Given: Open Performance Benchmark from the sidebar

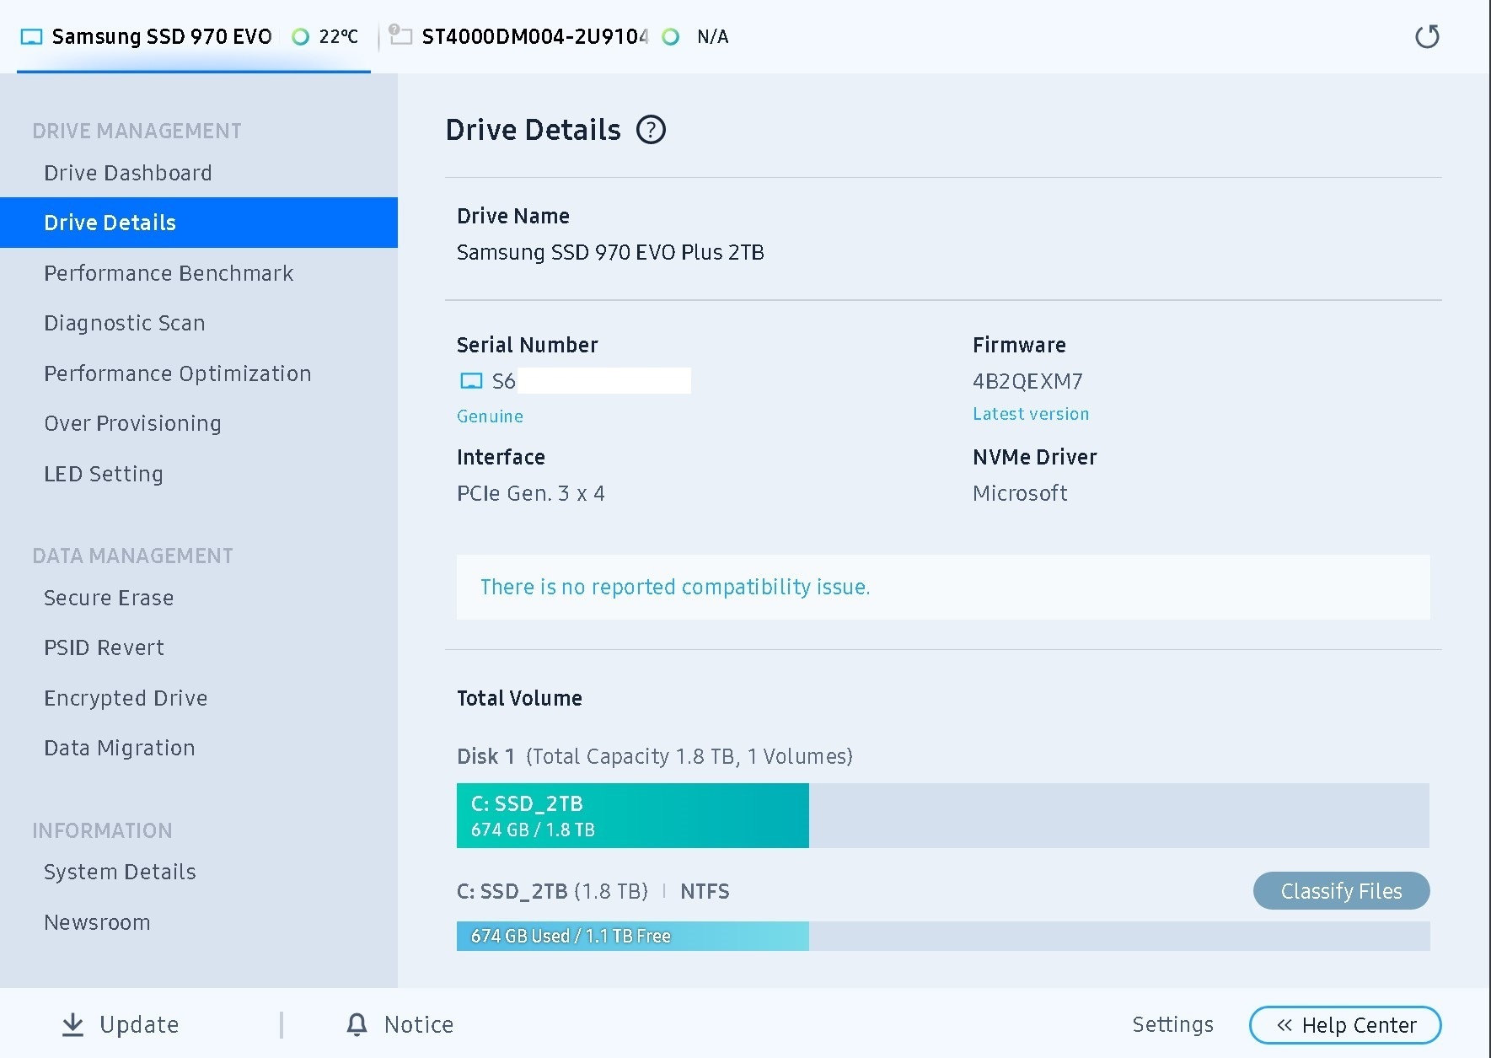Looking at the screenshot, I should pyautogui.click(x=169, y=273).
